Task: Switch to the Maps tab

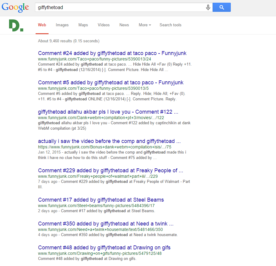Action: click(83, 25)
